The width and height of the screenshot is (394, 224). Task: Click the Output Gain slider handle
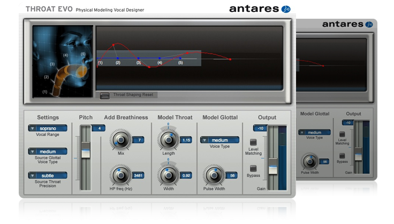(x=273, y=166)
